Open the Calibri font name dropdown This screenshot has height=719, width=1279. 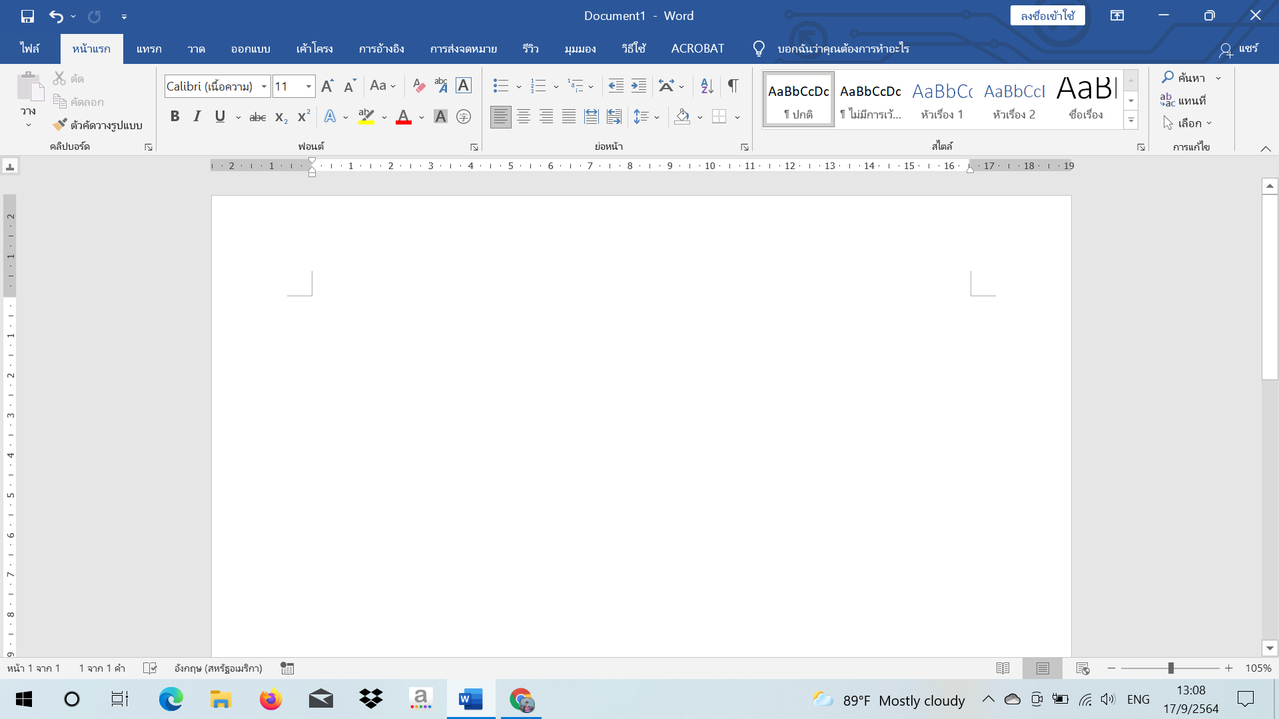264,87
